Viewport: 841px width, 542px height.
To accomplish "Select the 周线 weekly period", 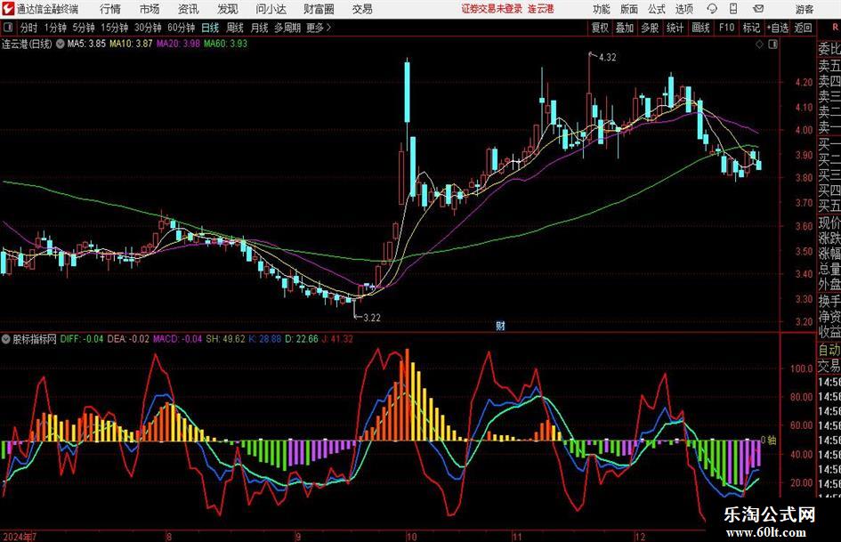I will 235,28.
